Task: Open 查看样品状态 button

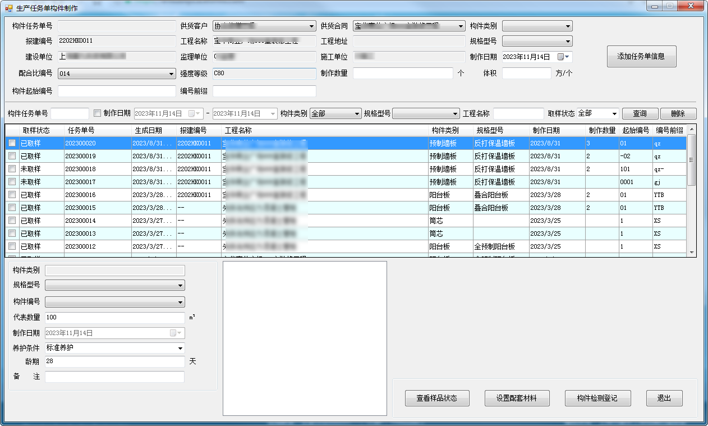Action: click(436, 398)
